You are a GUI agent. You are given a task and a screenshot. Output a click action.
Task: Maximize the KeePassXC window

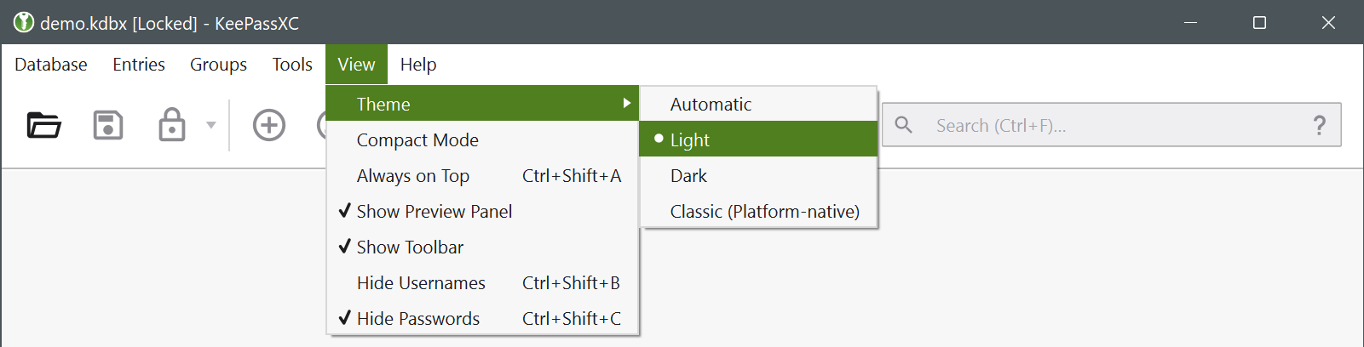1259,23
